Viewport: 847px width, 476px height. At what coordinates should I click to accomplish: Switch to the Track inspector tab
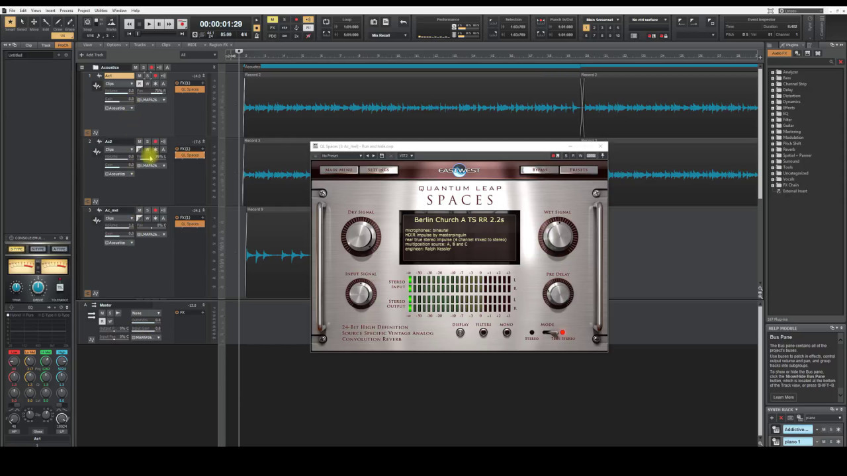pos(46,45)
